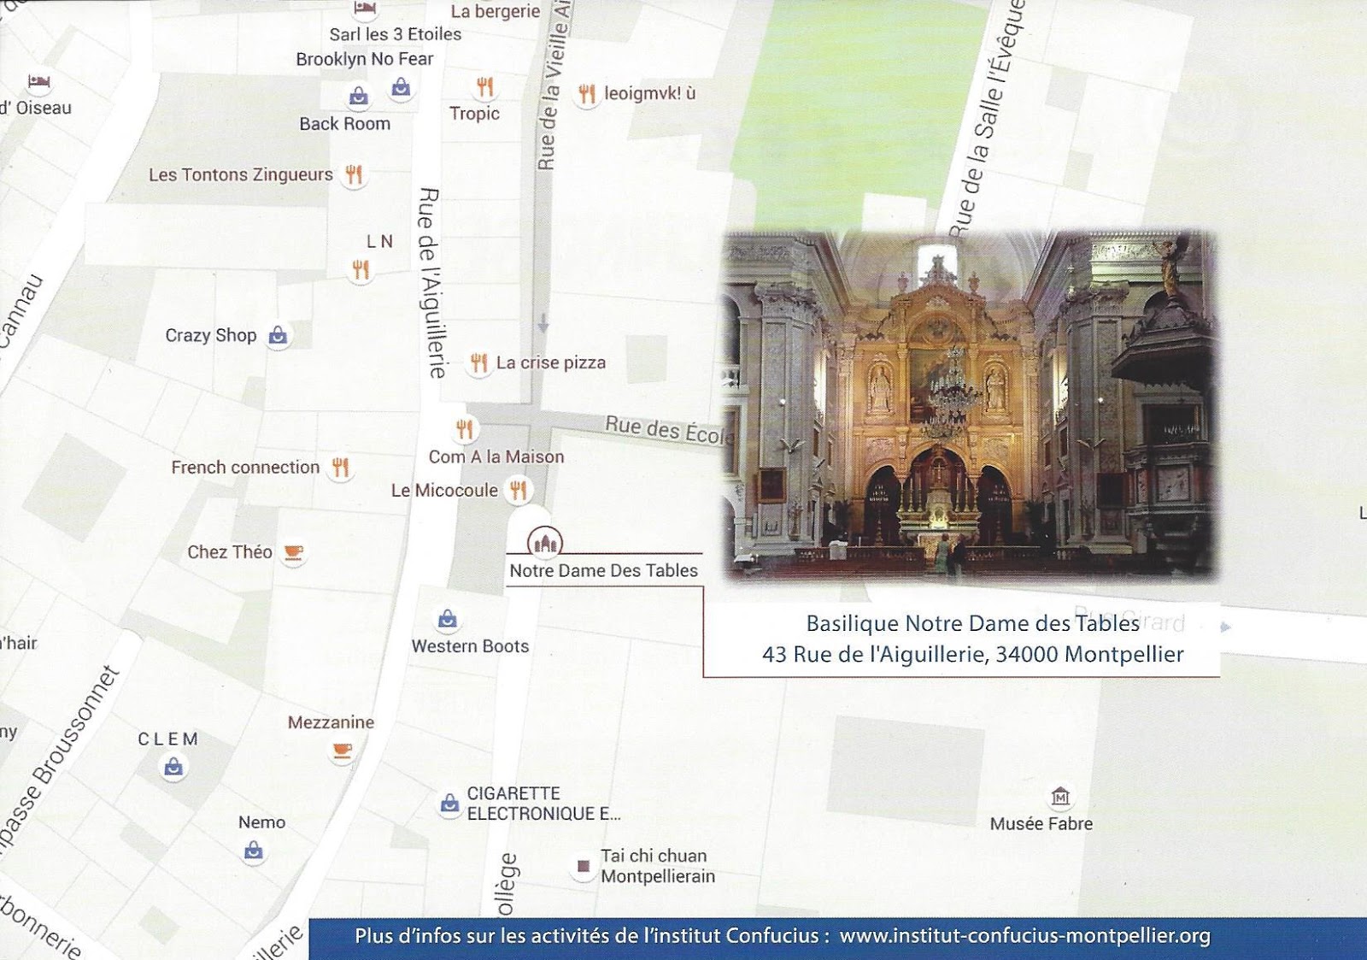Viewport: 1367px width, 960px height.
Task: Click the 'Rue de l'Aiguillerie' street name
Action: [x=431, y=283]
